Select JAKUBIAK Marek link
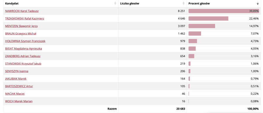This screenshot has height=113, width=263. [16, 79]
